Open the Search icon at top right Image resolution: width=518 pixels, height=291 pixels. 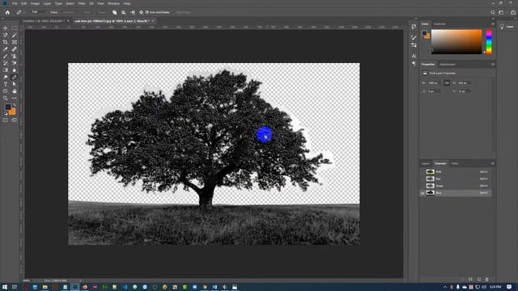click(493, 12)
